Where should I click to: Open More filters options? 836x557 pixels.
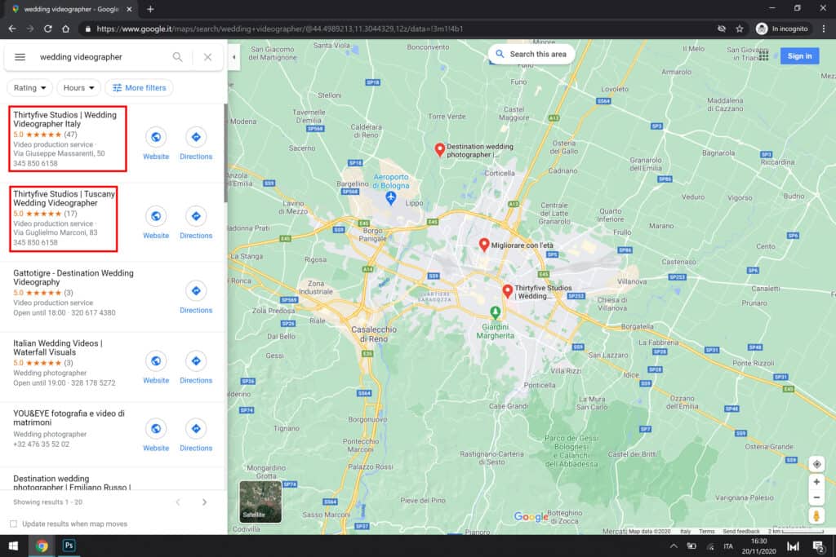[139, 88]
